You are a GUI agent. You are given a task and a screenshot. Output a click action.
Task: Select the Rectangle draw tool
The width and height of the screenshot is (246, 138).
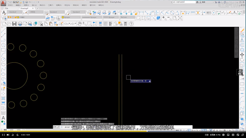tap(3, 50)
